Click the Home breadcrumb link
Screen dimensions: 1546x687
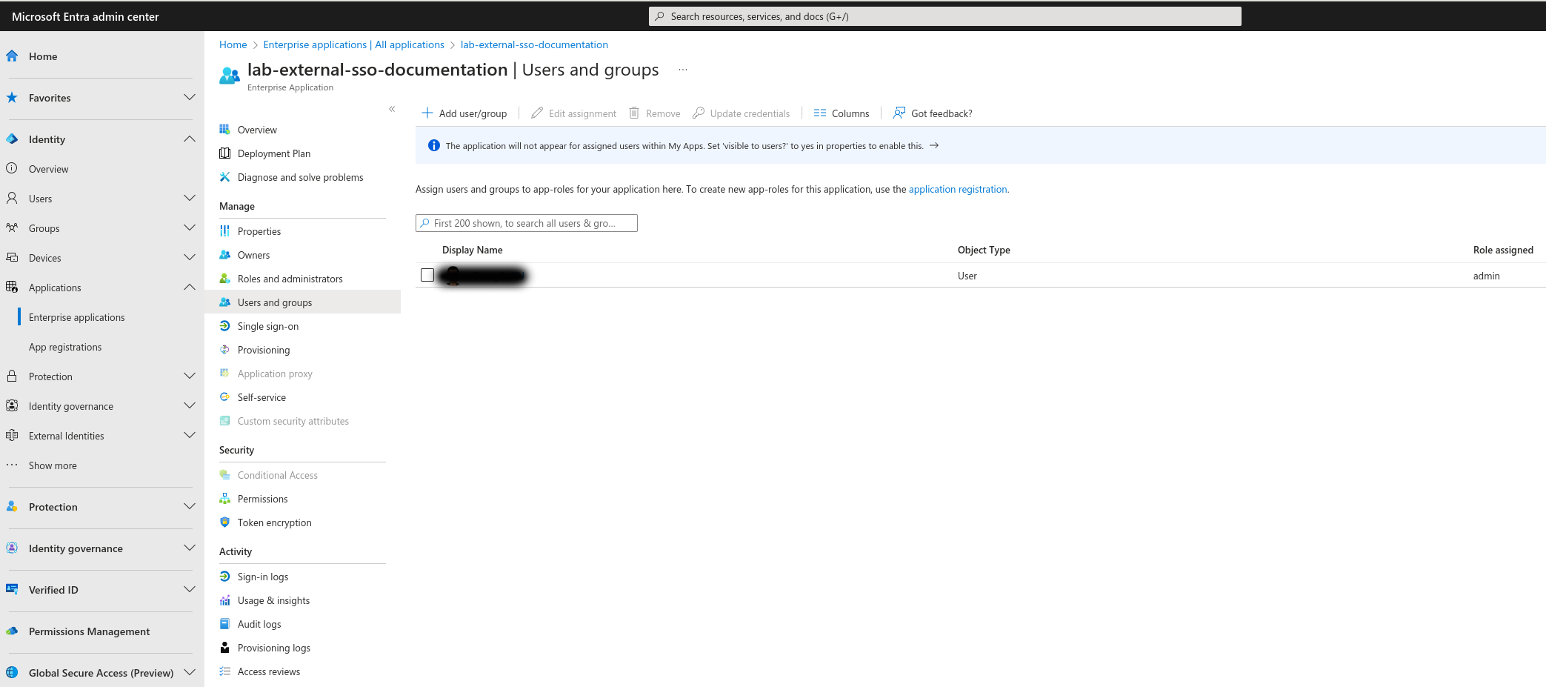[x=233, y=44]
